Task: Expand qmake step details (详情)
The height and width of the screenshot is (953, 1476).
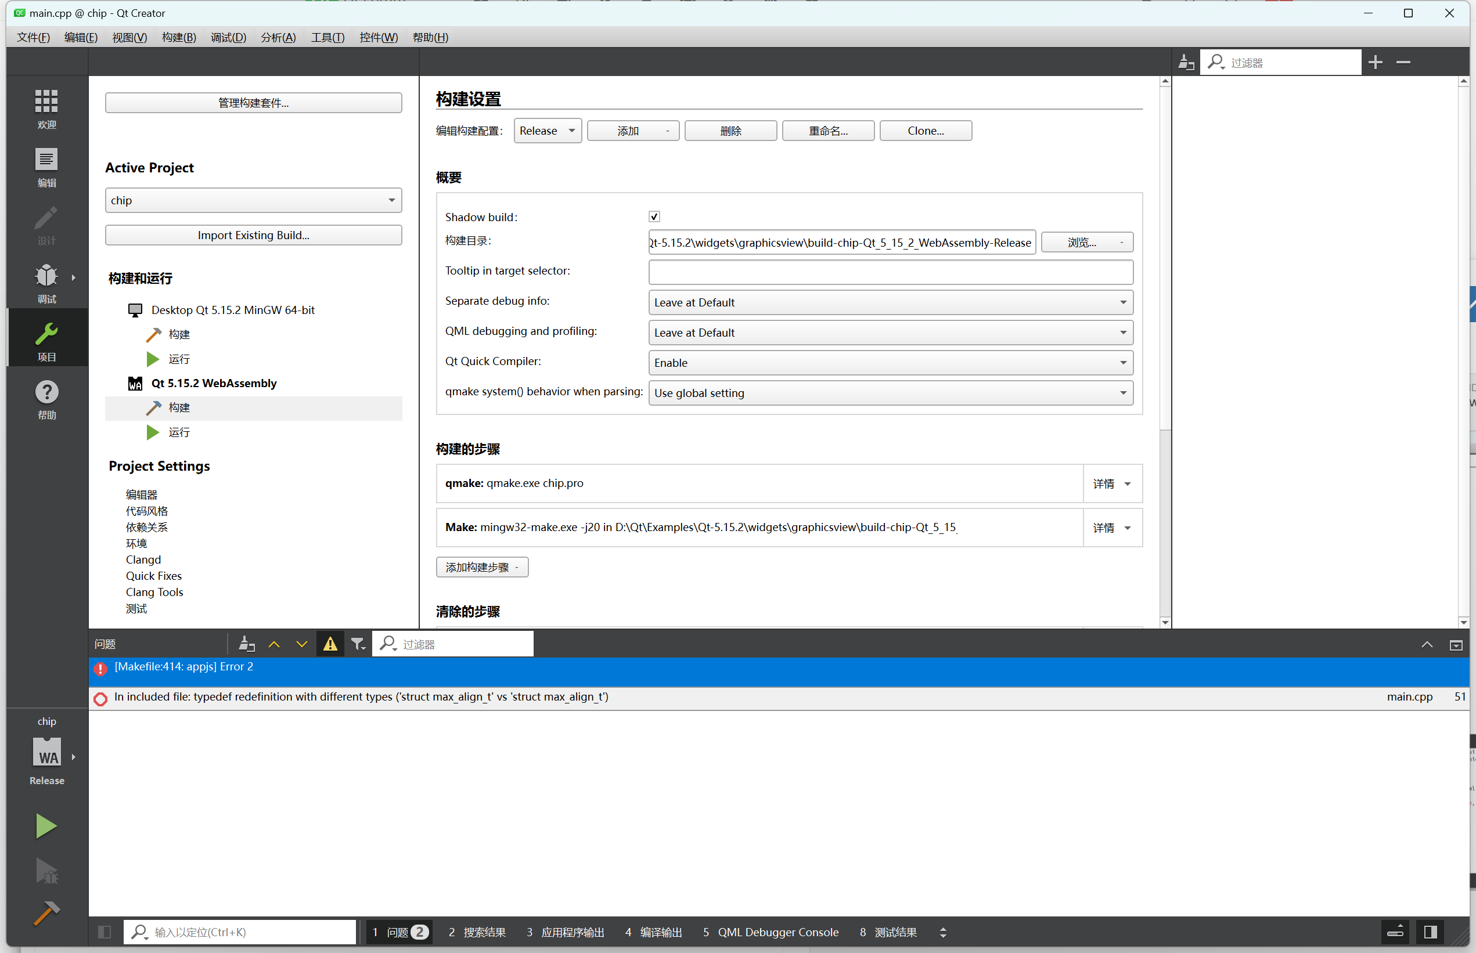Action: coord(1112,484)
